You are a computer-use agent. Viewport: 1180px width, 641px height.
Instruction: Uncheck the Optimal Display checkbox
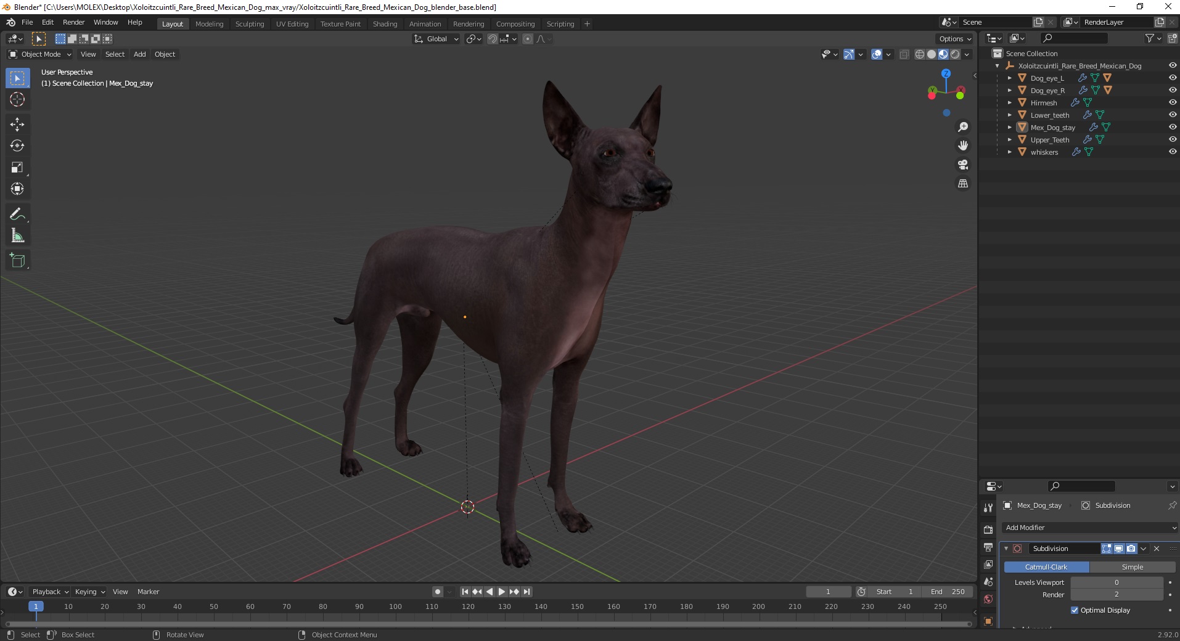pos(1075,610)
